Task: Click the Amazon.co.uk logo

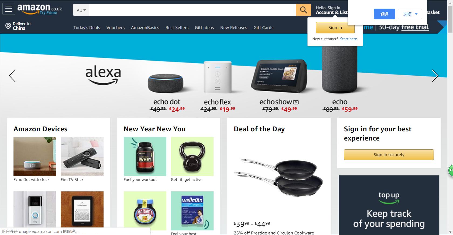Action: click(39, 8)
